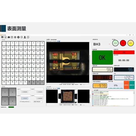Click the device layout icon beside the grid icon
This screenshot has height=136, width=136.
(5, 37)
